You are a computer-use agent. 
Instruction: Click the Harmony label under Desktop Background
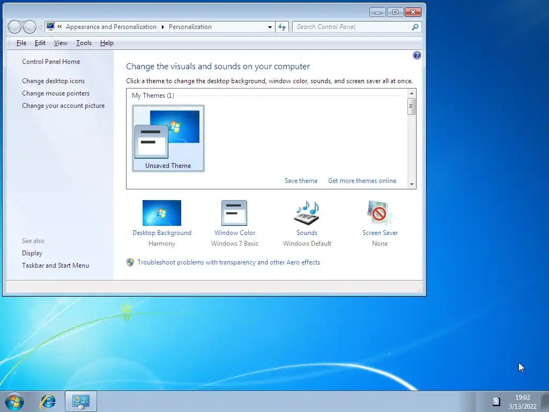tap(162, 244)
